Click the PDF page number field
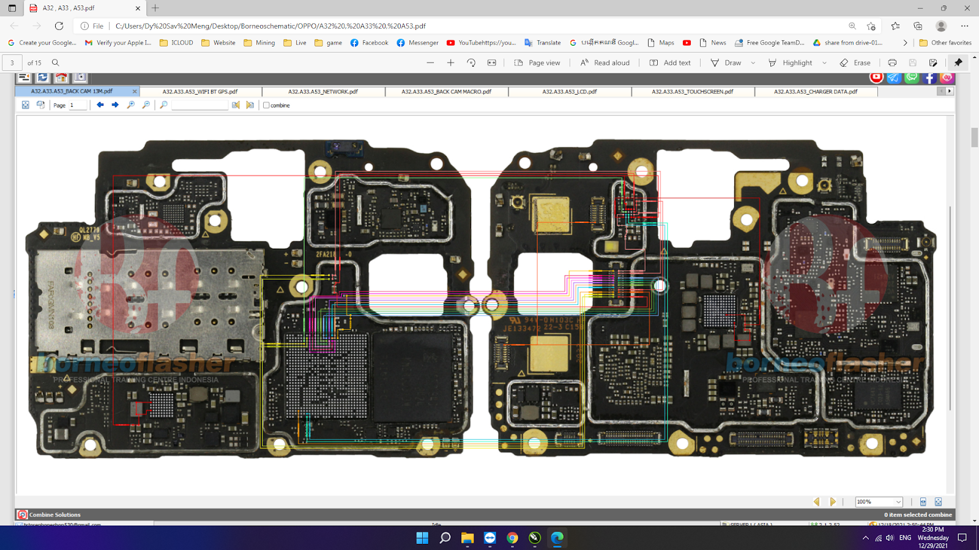The width and height of the screenshot is (979, 550). tap(12, 63)
